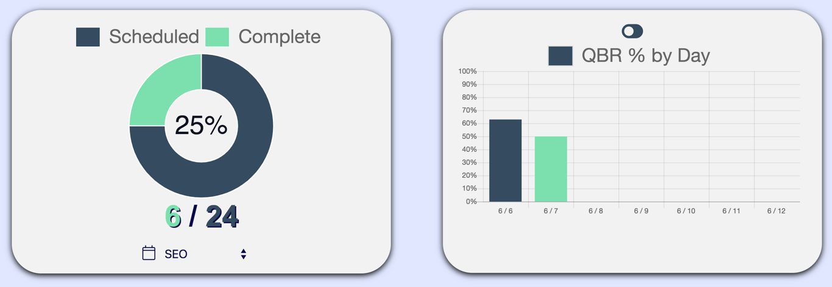Click the 6/9 date axis label
This screenshot has height=287, width=832.
(x=641, y=211)
